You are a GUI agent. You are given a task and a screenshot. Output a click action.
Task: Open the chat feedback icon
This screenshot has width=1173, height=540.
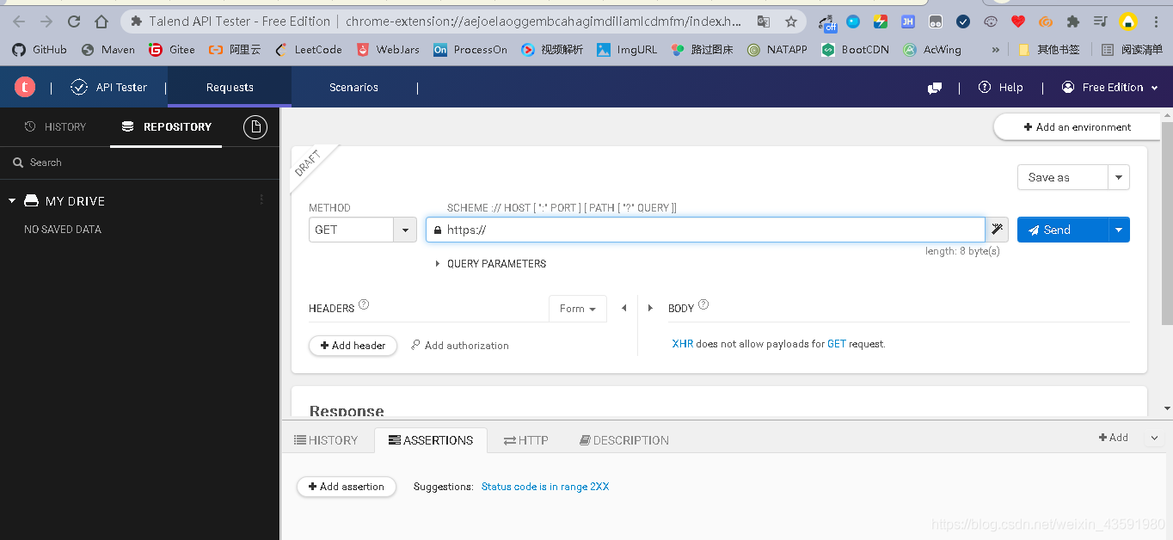pyautogui.click(x=935, y=88)
